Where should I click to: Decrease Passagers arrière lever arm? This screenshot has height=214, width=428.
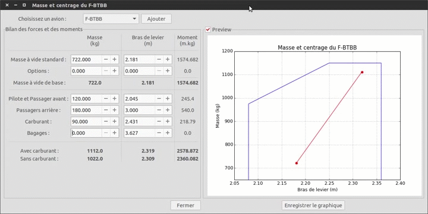(159, 111)
